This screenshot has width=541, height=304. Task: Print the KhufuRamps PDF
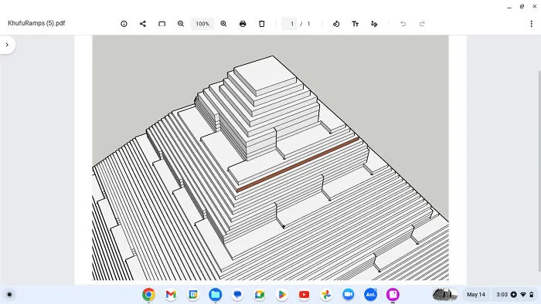[x=243, y=24]
